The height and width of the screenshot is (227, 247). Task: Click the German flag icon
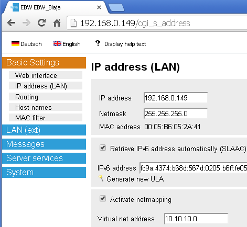click(15, 43)
